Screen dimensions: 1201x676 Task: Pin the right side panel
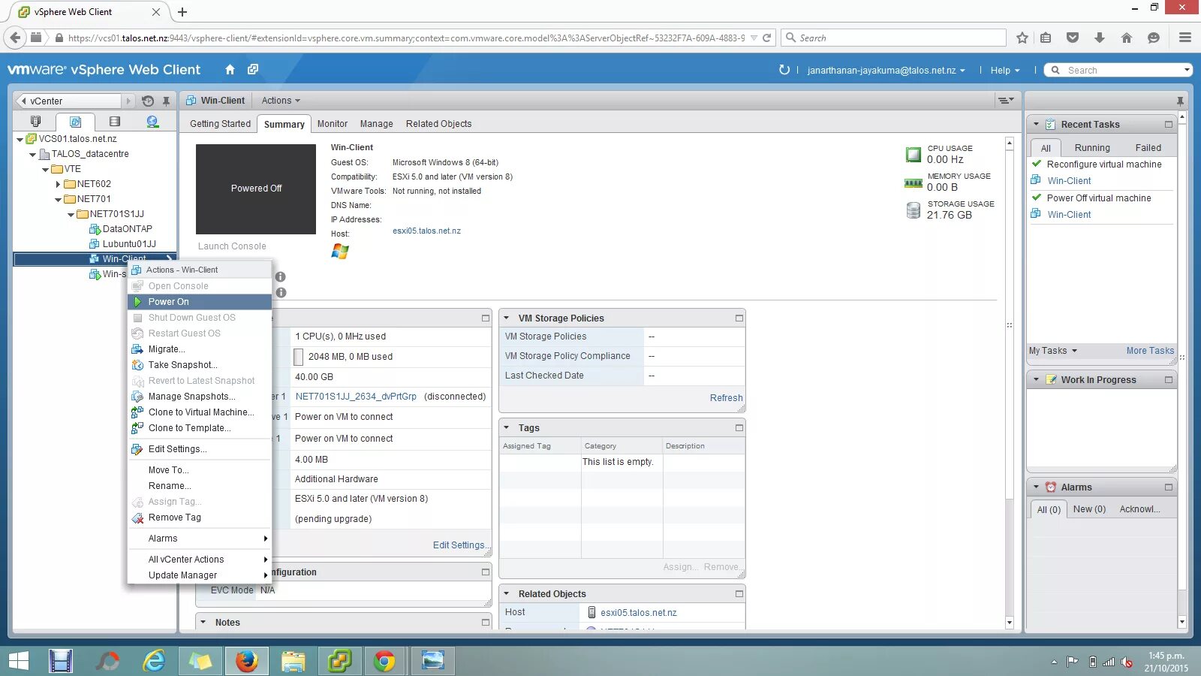pos(1180,101)
